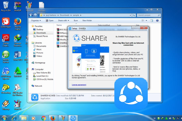Select Recent Places in navigation pane

point(41,36)
